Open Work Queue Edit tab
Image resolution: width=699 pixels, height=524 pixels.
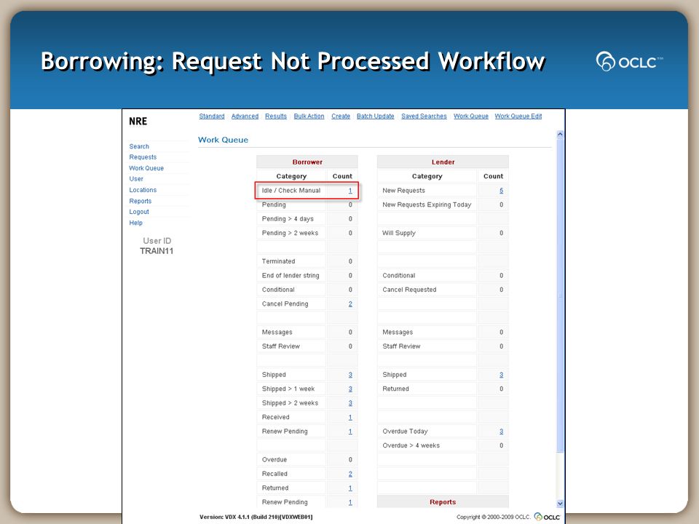point(518,116)
